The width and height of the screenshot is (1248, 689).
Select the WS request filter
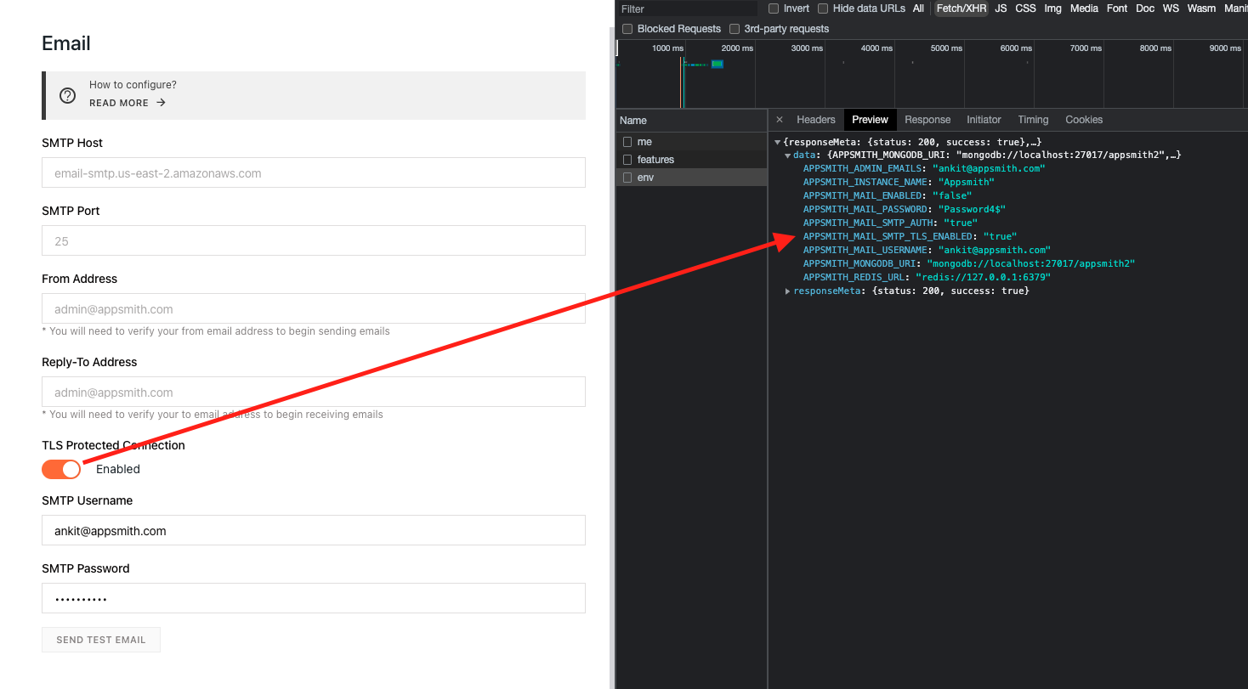(x=1171, y=8)
